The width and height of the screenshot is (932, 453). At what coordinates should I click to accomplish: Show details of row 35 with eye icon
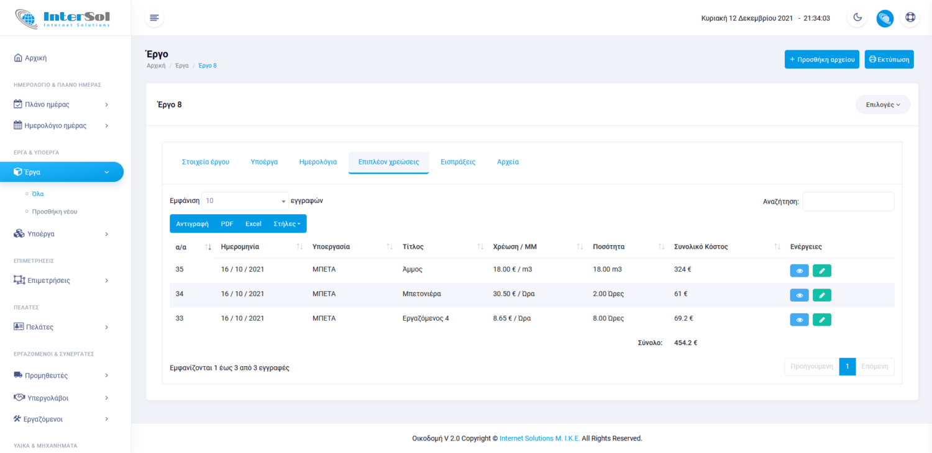coord(799,271)
